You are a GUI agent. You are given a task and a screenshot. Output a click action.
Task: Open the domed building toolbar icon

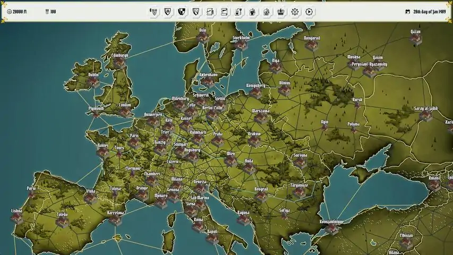[267, 12]
